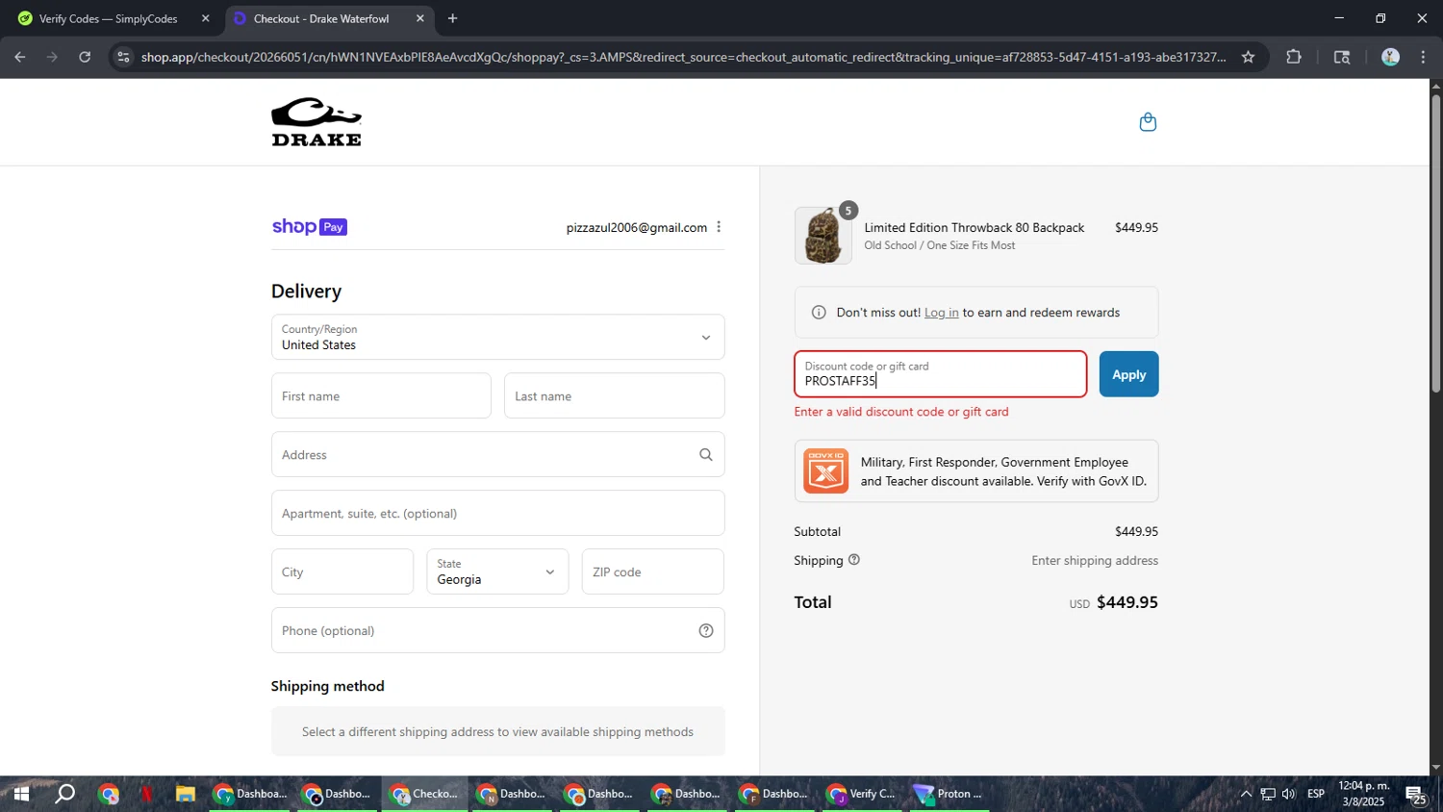Expand the Country/Region dropdown

tap(498, 337)
